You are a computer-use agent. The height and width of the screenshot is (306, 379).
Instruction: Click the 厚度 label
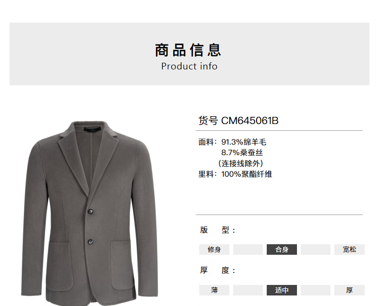tap(217, 270)
